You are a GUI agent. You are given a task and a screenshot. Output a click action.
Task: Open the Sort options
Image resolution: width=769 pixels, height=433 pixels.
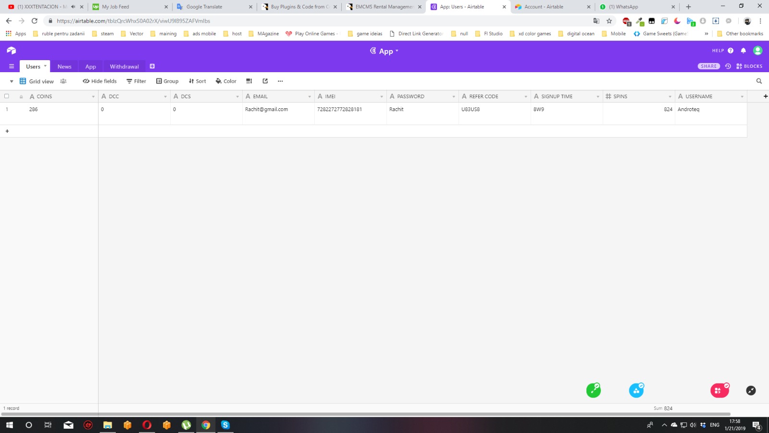tap(198, 81)
